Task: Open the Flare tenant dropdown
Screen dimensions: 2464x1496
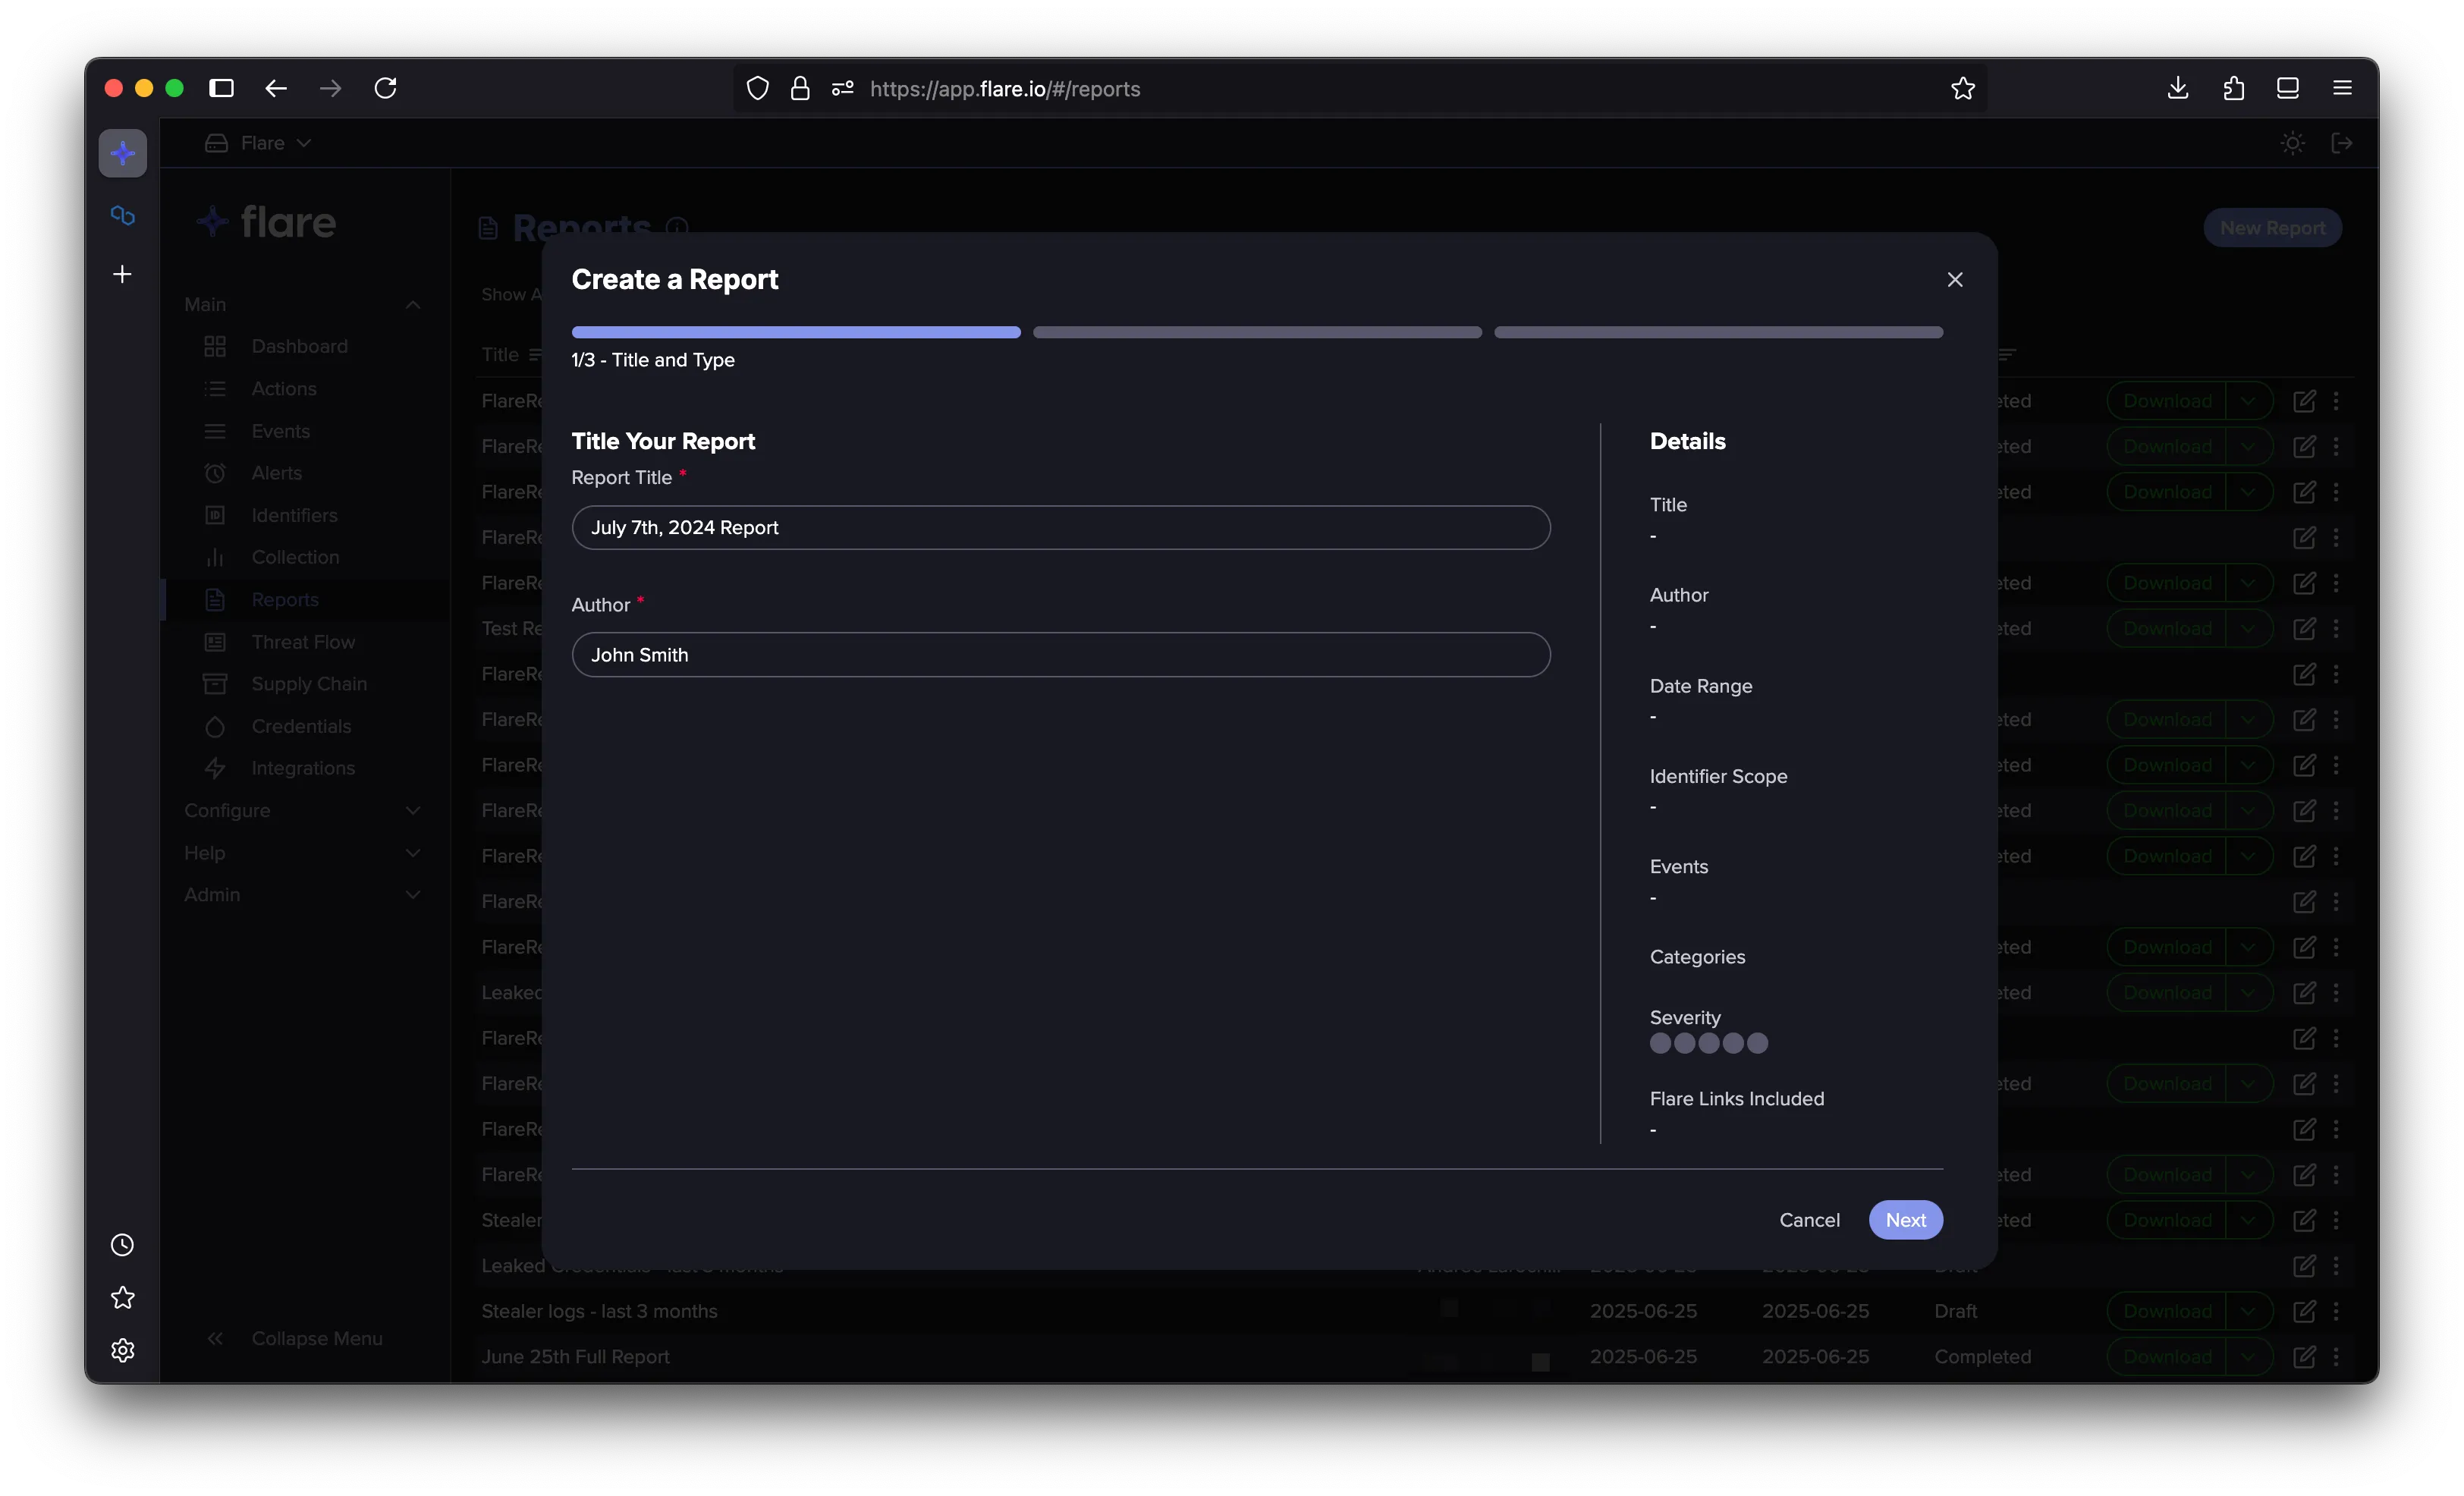Action: [258, 143]
